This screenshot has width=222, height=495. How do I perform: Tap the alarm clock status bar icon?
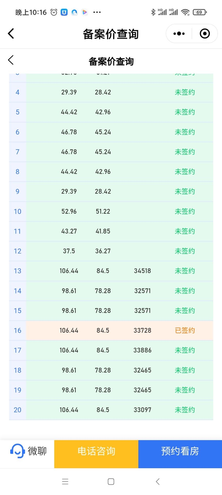tap(54, 12)
